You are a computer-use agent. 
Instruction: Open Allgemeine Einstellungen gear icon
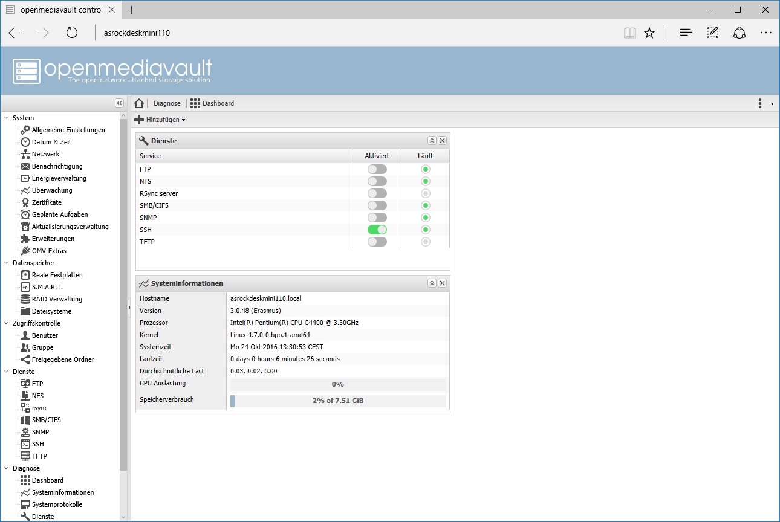pos(25,130)
